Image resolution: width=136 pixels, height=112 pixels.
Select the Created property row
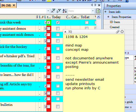tap(115, 27)
